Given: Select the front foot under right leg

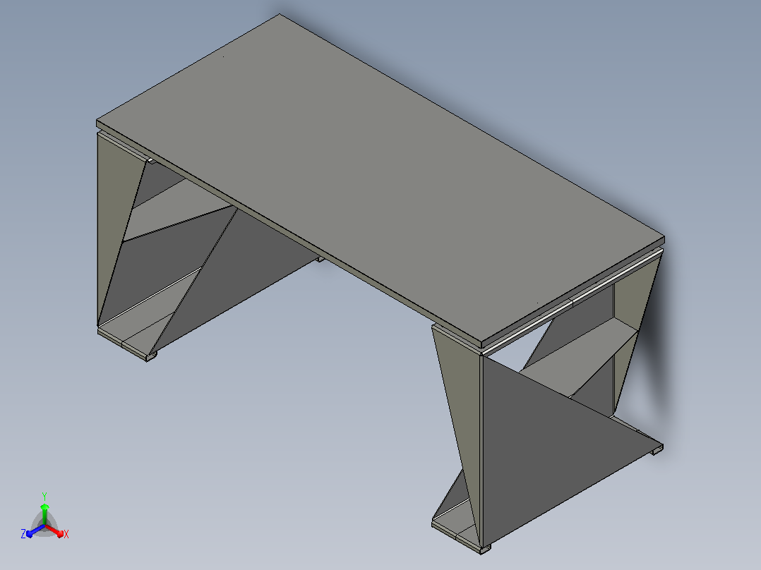Looking at the screenshot, I should (x=486, y=549).
